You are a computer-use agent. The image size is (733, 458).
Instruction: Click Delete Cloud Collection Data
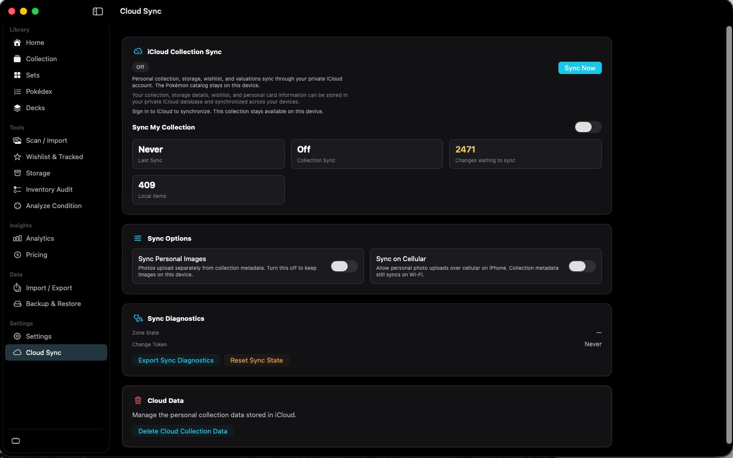(x=183, y=431)
